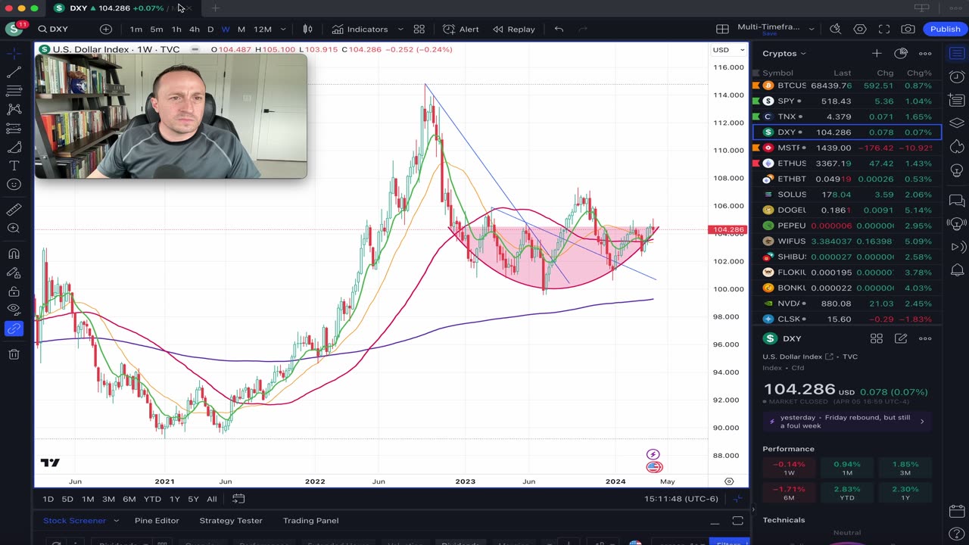The width and height of the screenshot is (969, 545).
Task: Take a chart snapshot with camera icon
Action: [908, 29]
